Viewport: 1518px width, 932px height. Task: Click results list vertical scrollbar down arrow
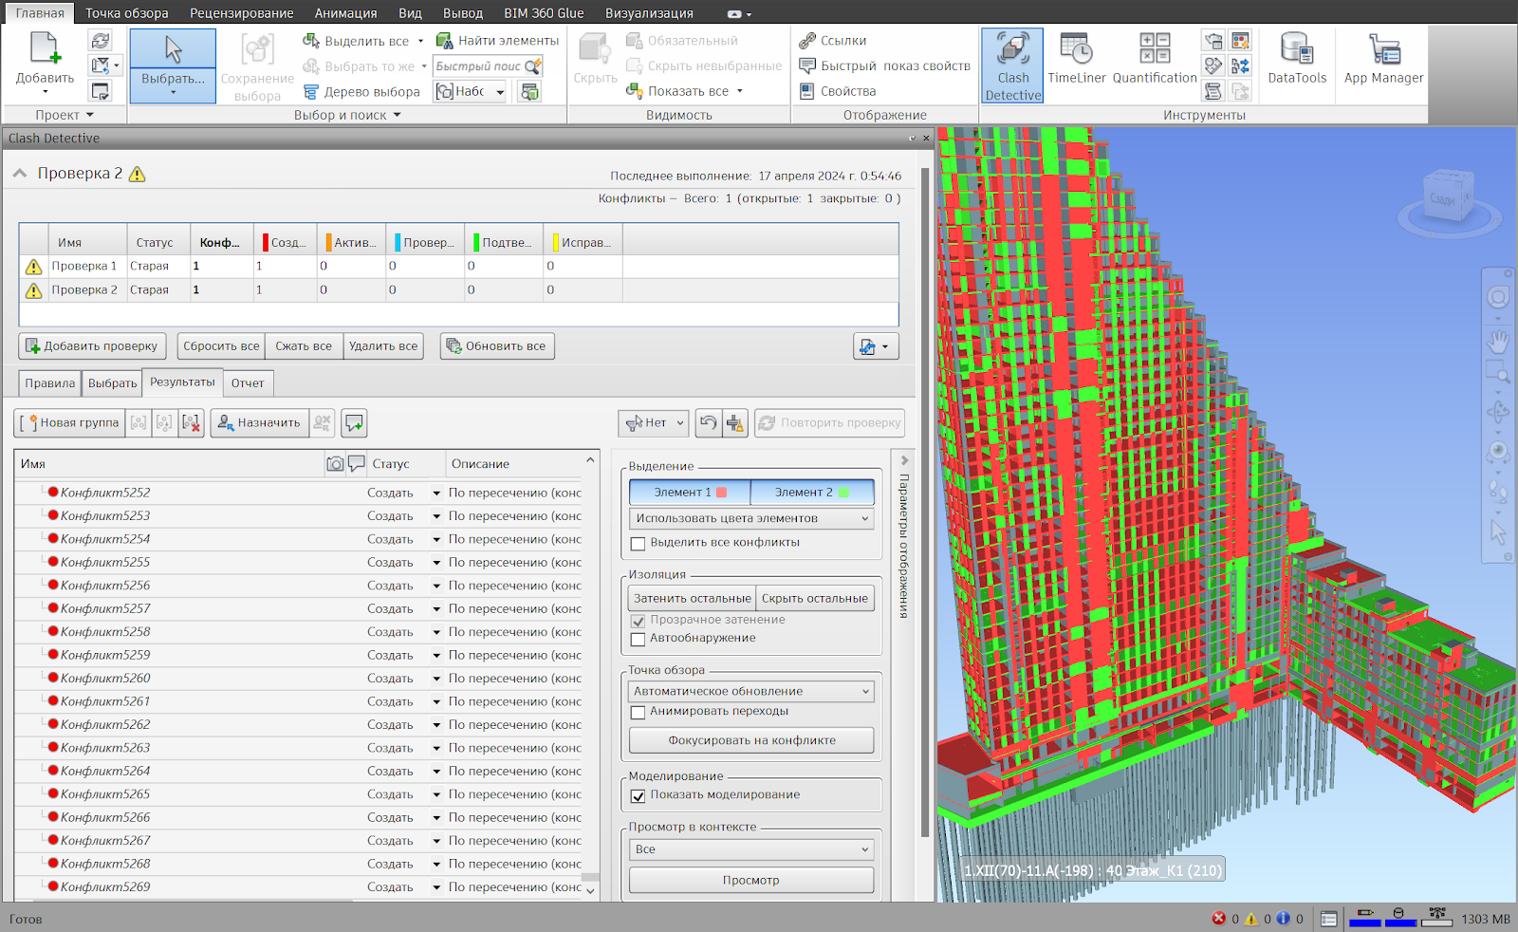[x=590, y=891]
